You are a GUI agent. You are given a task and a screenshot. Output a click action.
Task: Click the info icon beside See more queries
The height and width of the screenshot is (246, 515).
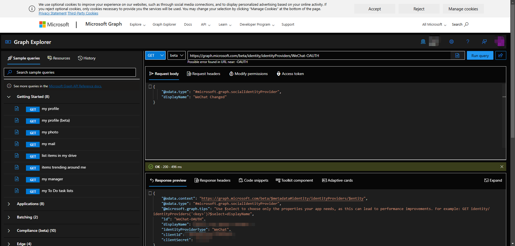tap(9, 86)
